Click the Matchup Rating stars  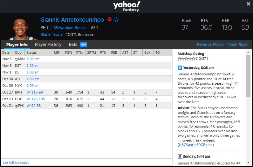pos(186,59)
